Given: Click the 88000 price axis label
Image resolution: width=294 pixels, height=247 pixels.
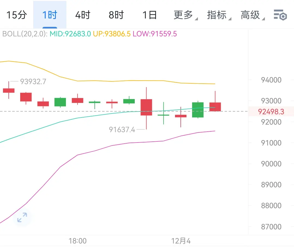Looking at the screenshot, I should tap(271, 206).
